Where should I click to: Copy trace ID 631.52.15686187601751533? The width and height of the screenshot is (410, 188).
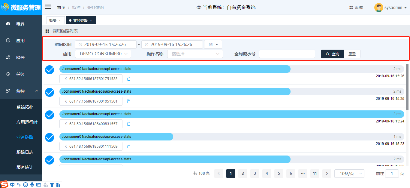click(x=128, y=79)
